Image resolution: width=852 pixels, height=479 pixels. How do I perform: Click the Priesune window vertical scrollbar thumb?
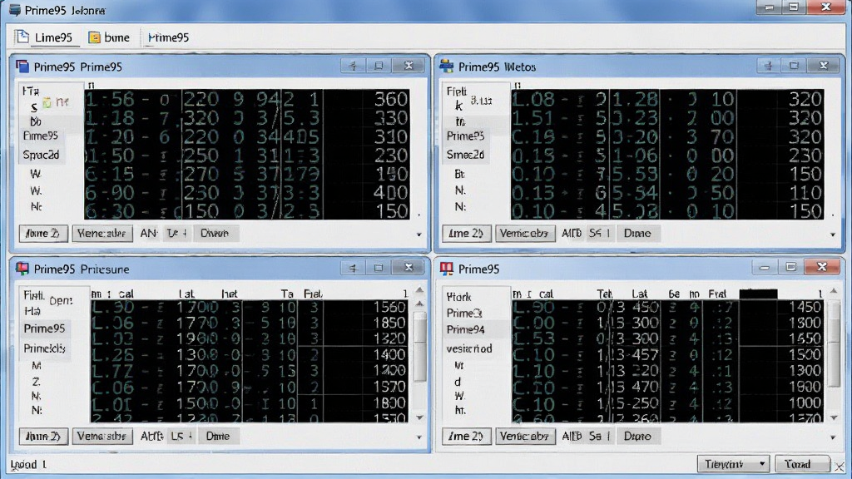(x=419, y=348)
